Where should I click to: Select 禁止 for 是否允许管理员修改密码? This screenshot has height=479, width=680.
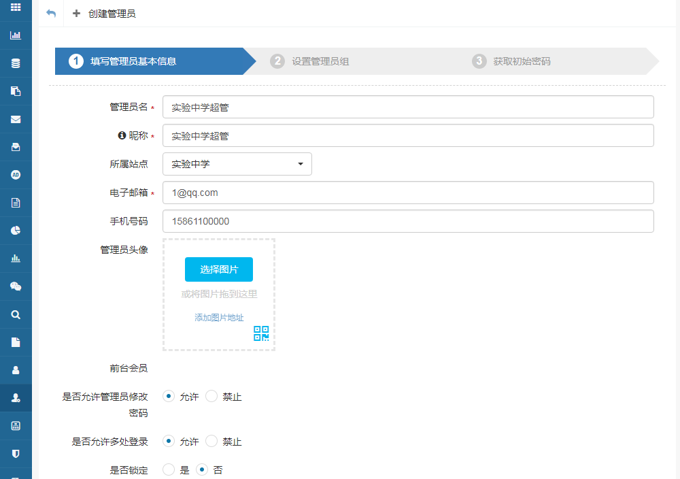pyautogui.click(x=211, y=396)
